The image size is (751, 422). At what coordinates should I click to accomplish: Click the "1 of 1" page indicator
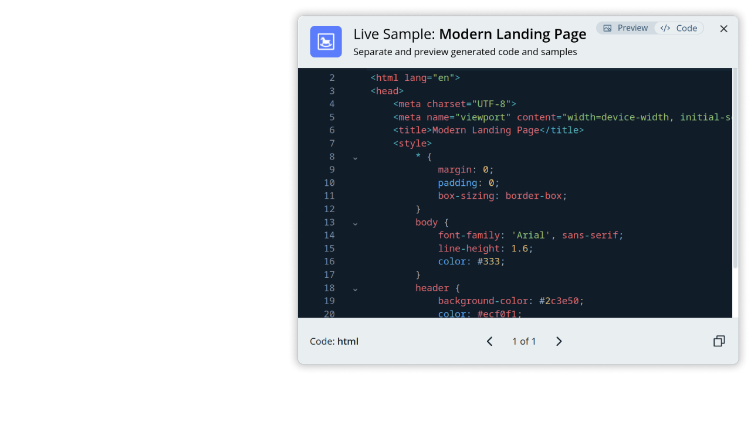tap(524, 341)
